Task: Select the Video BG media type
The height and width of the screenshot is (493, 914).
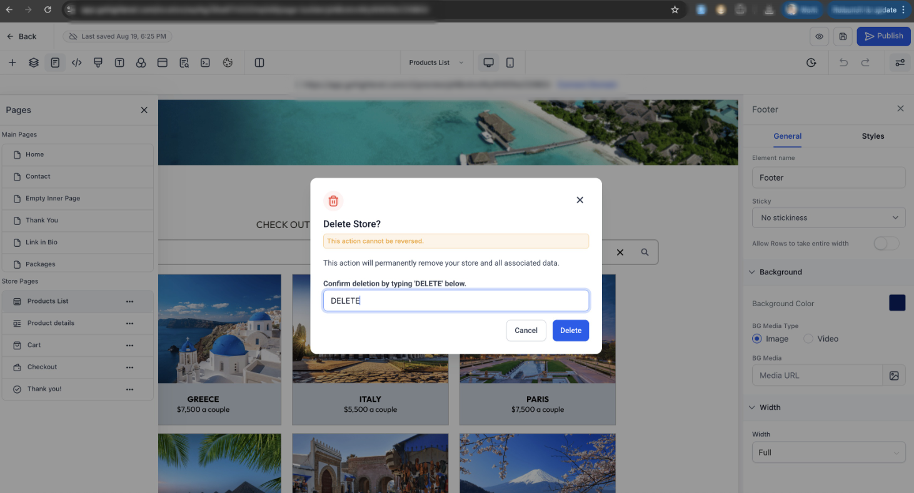Action: click(808, 339)
